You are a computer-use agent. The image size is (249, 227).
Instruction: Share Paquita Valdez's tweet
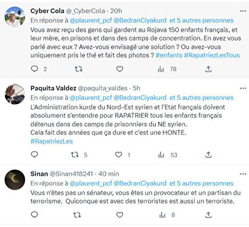coord(208,155)
